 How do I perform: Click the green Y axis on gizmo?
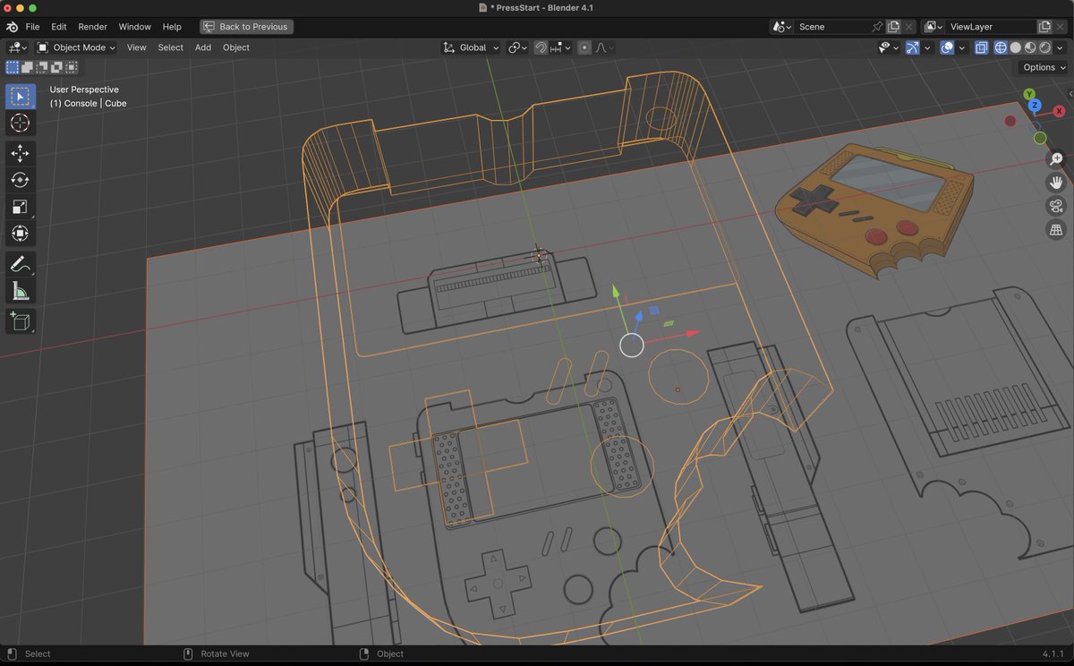1029,94
